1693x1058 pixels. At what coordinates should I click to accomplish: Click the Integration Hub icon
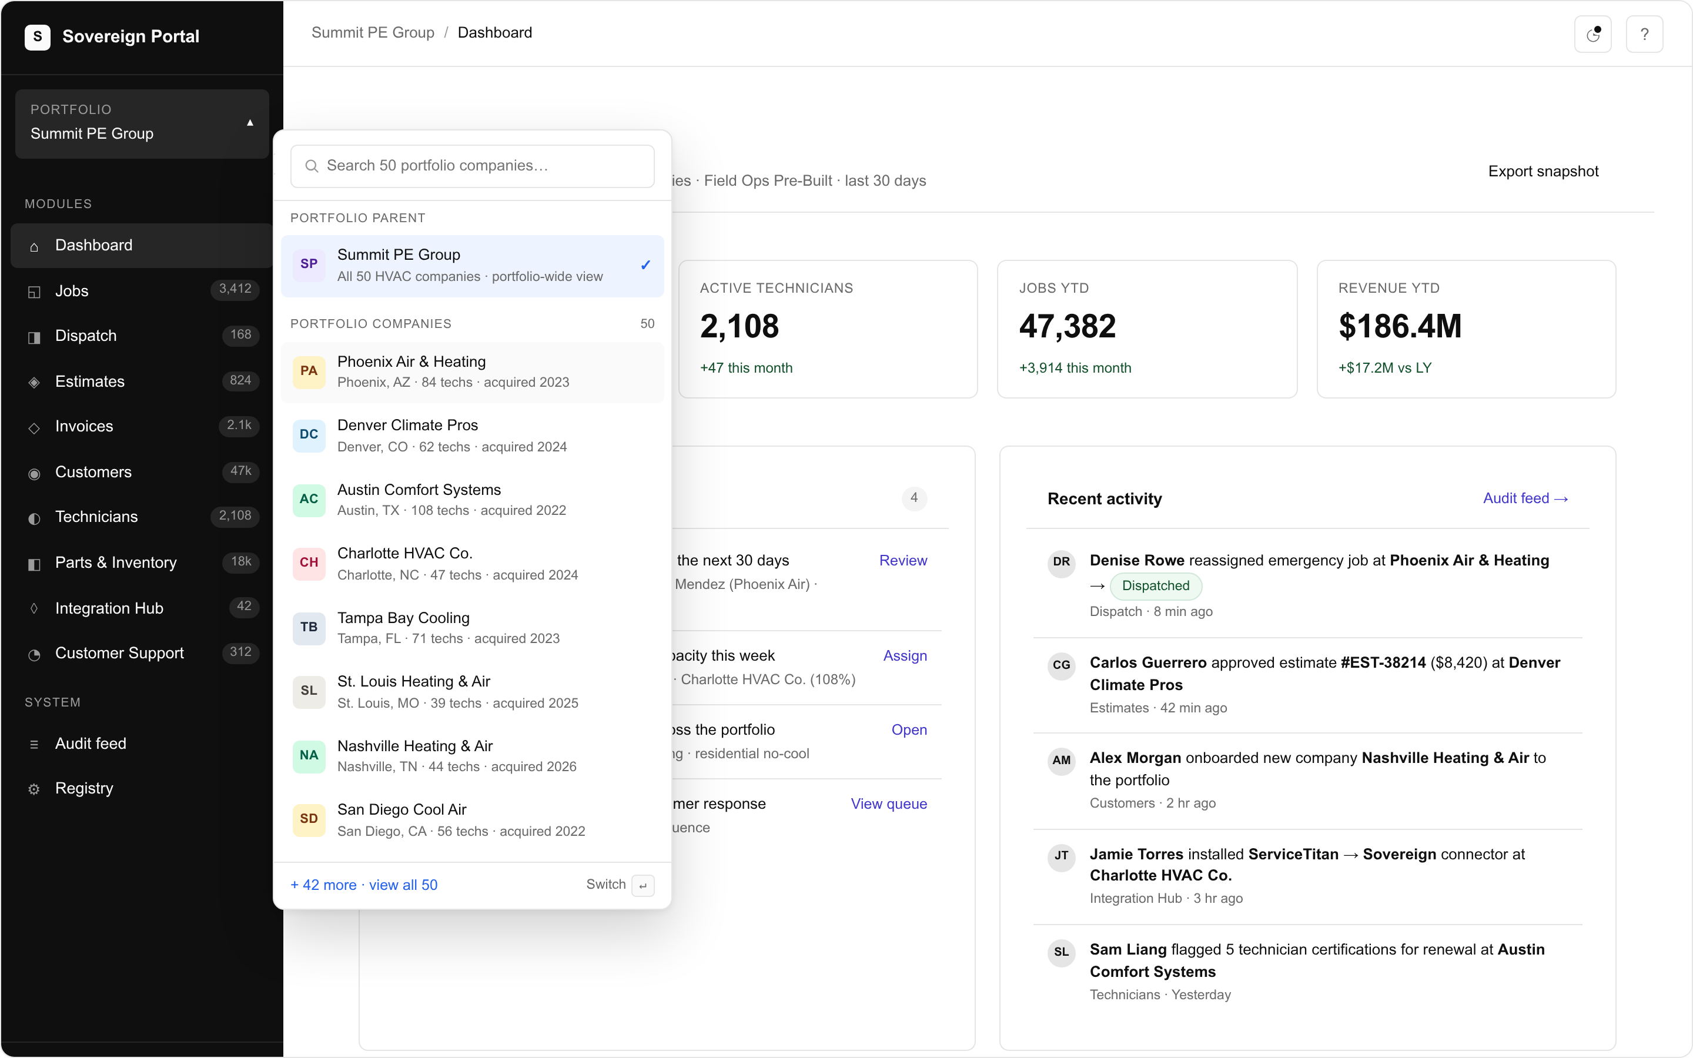[34, 609]
